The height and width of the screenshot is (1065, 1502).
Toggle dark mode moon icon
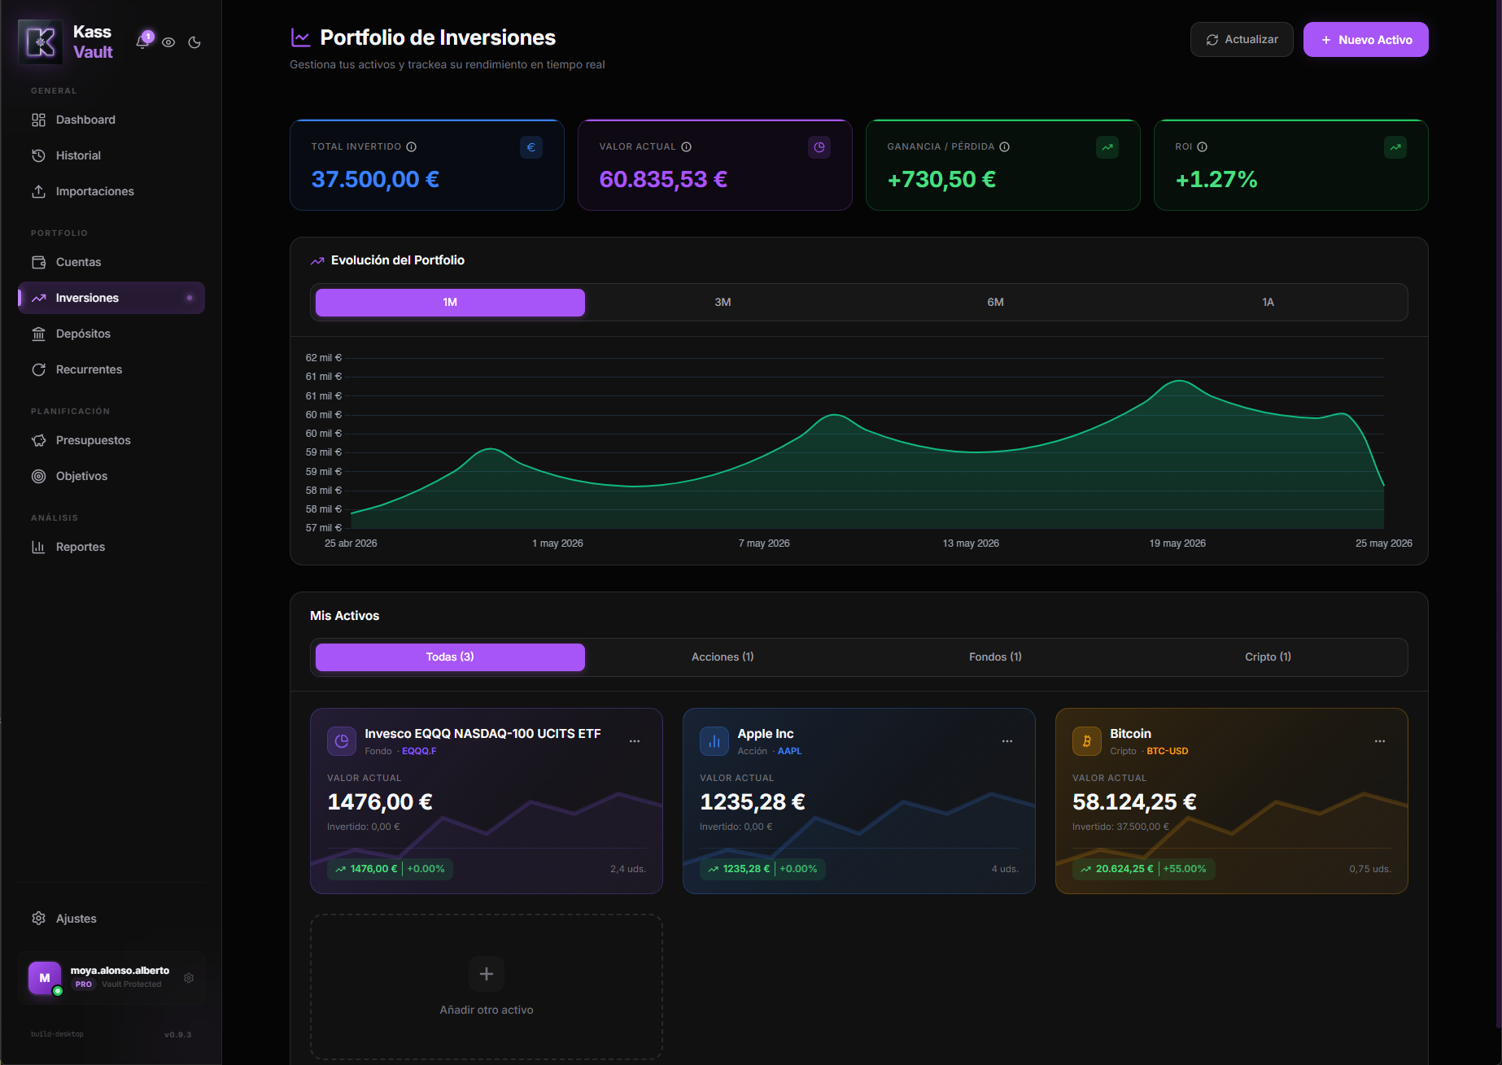click(x=194, y=42)
